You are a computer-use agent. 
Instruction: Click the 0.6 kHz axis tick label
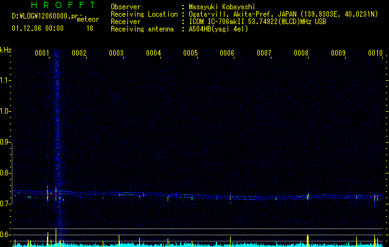[x=5, y=235]
